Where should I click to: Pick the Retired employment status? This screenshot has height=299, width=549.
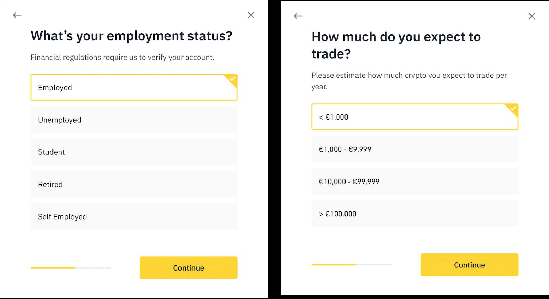tap(134, 184)
